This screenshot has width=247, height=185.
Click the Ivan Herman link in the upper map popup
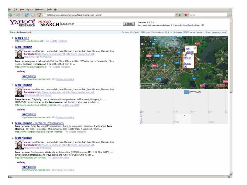(x=189, y=50)
